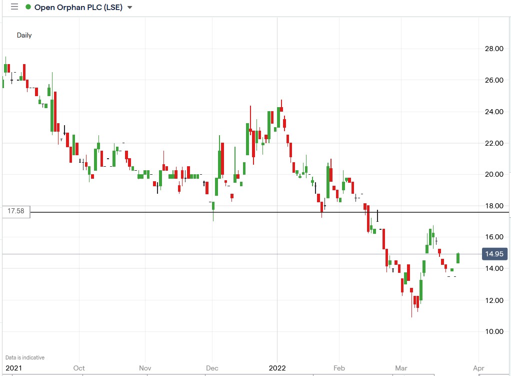Image resolution: width=511 pixels, height=376 pixels.
Task: Click the 22.00 price axis label
Action: pos(494,143)
